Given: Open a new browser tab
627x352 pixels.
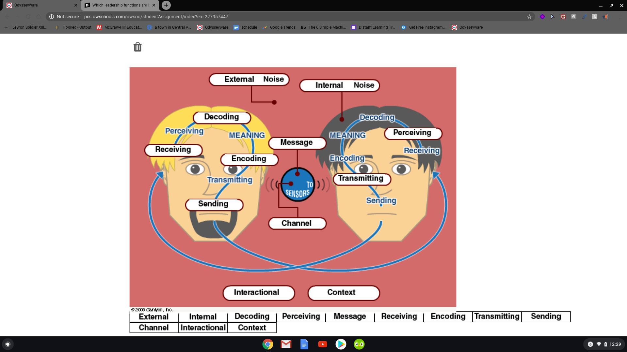Looking at the screenshot, I should click(x=166, y=5).
